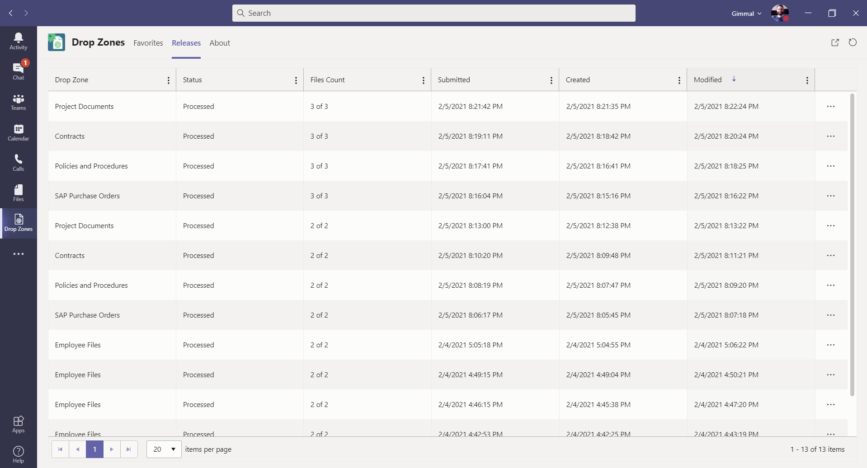
Task: Pop out the app in new window
Action: pyautogui.click(x=835, y=42)
